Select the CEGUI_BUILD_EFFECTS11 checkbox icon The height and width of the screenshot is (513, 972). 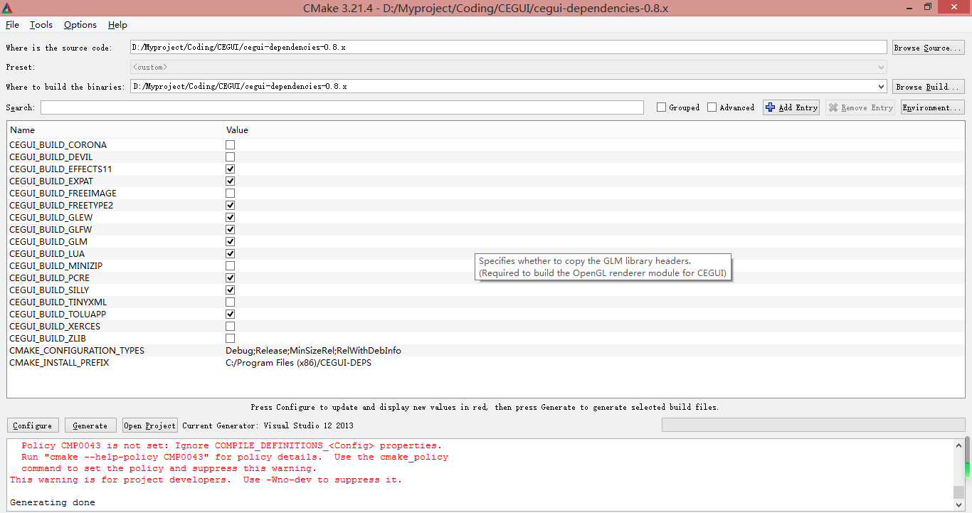(230, 169)
